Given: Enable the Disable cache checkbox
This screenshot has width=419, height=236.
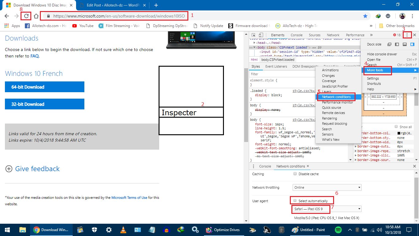Looking at the screenshot, I should [x=295, y=174].
